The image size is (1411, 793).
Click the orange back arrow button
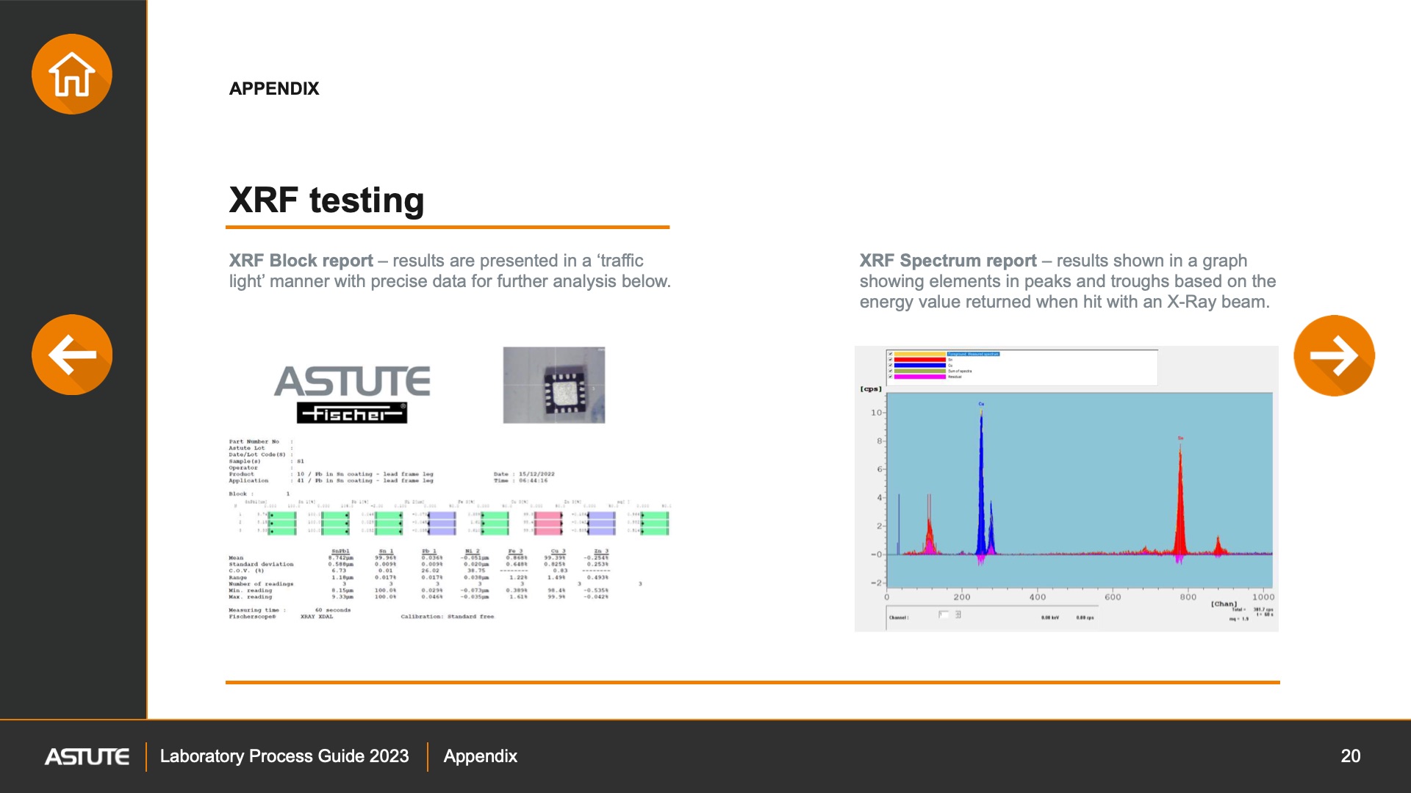[72, 355]
